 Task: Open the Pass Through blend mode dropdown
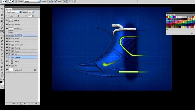point(14,12)
